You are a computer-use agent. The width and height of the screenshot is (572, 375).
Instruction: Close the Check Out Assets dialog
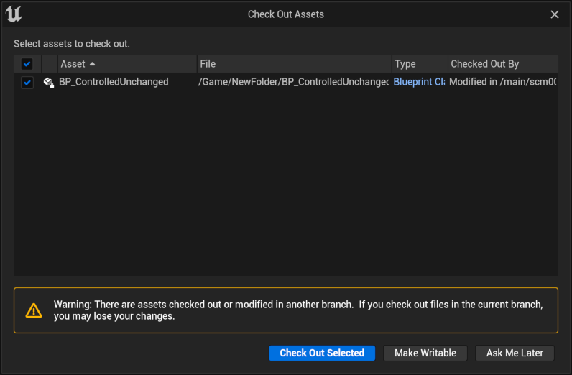pyautogui.click(x=555, y=14)
